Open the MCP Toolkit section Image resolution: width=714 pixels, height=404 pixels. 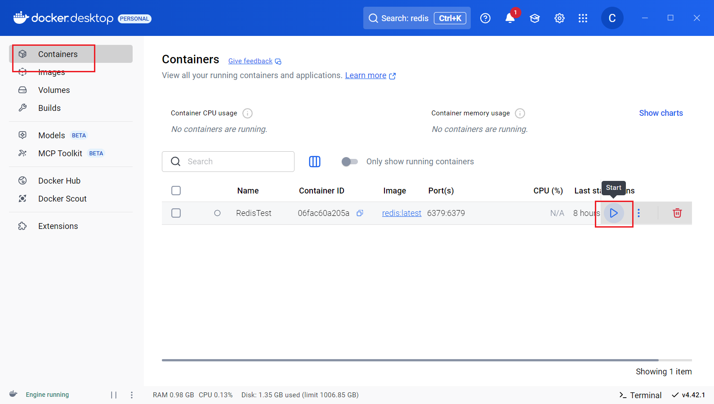pyautogui.click(x=71, y=153)
